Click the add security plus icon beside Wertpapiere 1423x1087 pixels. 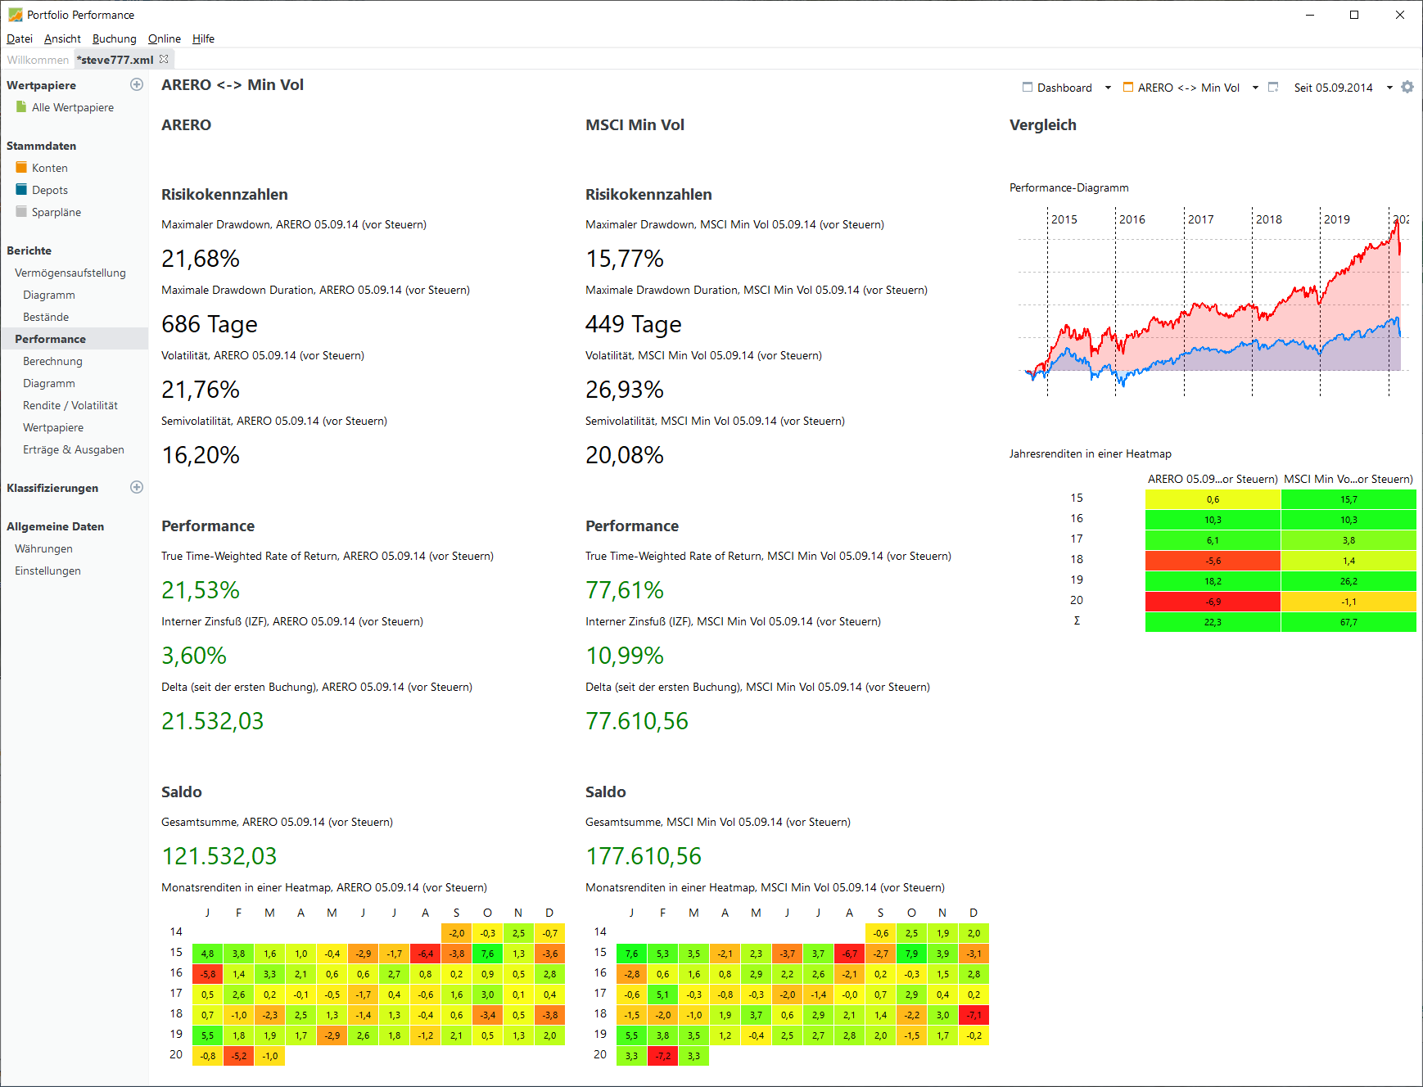137,84
